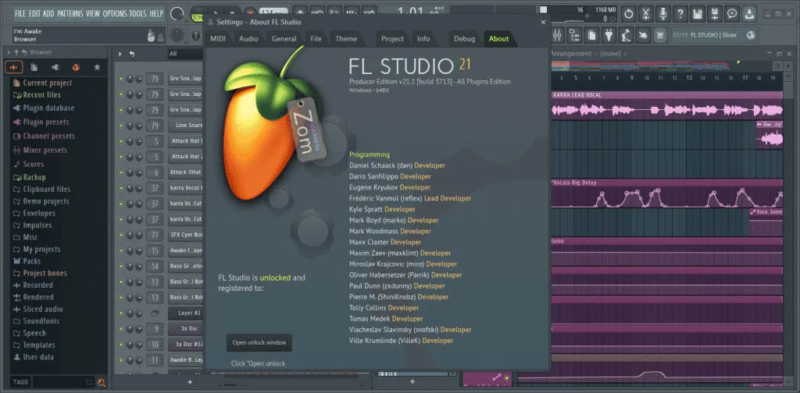Screen dimensions: 800x393
Task: Toggle mute LED for 3x Osc channel 9
Action: (x=121, y=329)
